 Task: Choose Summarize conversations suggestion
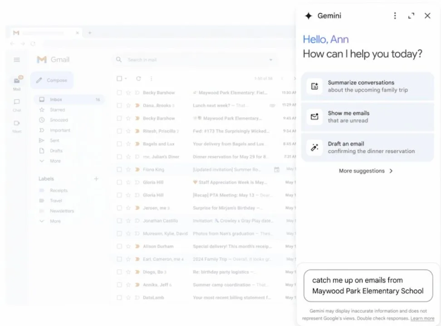(x=367, y=86)
